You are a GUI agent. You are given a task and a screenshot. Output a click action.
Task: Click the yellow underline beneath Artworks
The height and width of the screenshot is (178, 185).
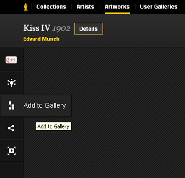coord(118,13)
